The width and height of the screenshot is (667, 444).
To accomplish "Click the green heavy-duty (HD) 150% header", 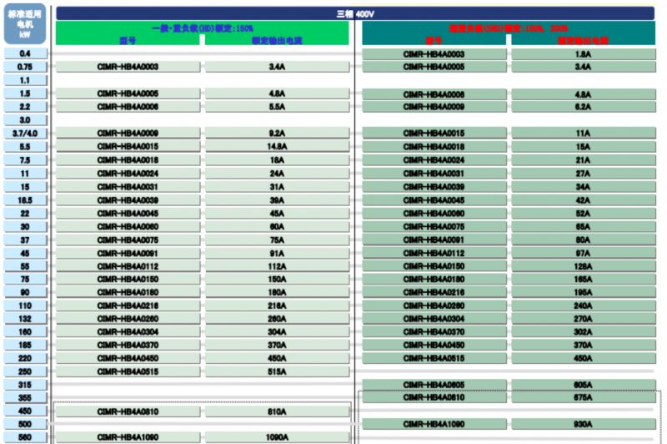I will pos(203,33).
